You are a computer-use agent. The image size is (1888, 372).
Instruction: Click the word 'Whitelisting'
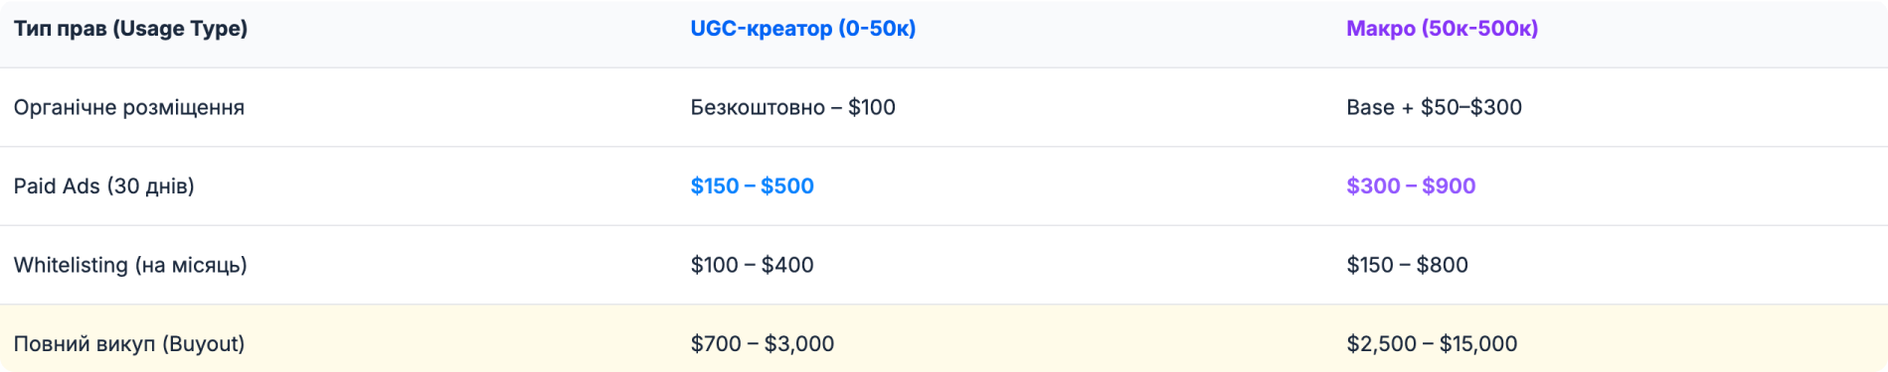point(71,265)
